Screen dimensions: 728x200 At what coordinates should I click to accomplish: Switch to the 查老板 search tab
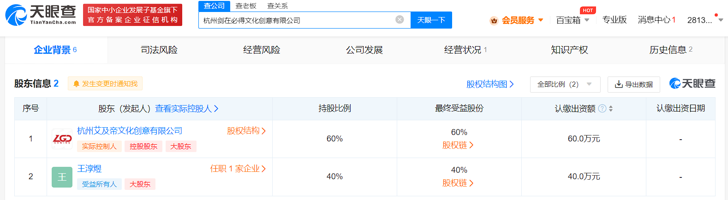point(246,6)
